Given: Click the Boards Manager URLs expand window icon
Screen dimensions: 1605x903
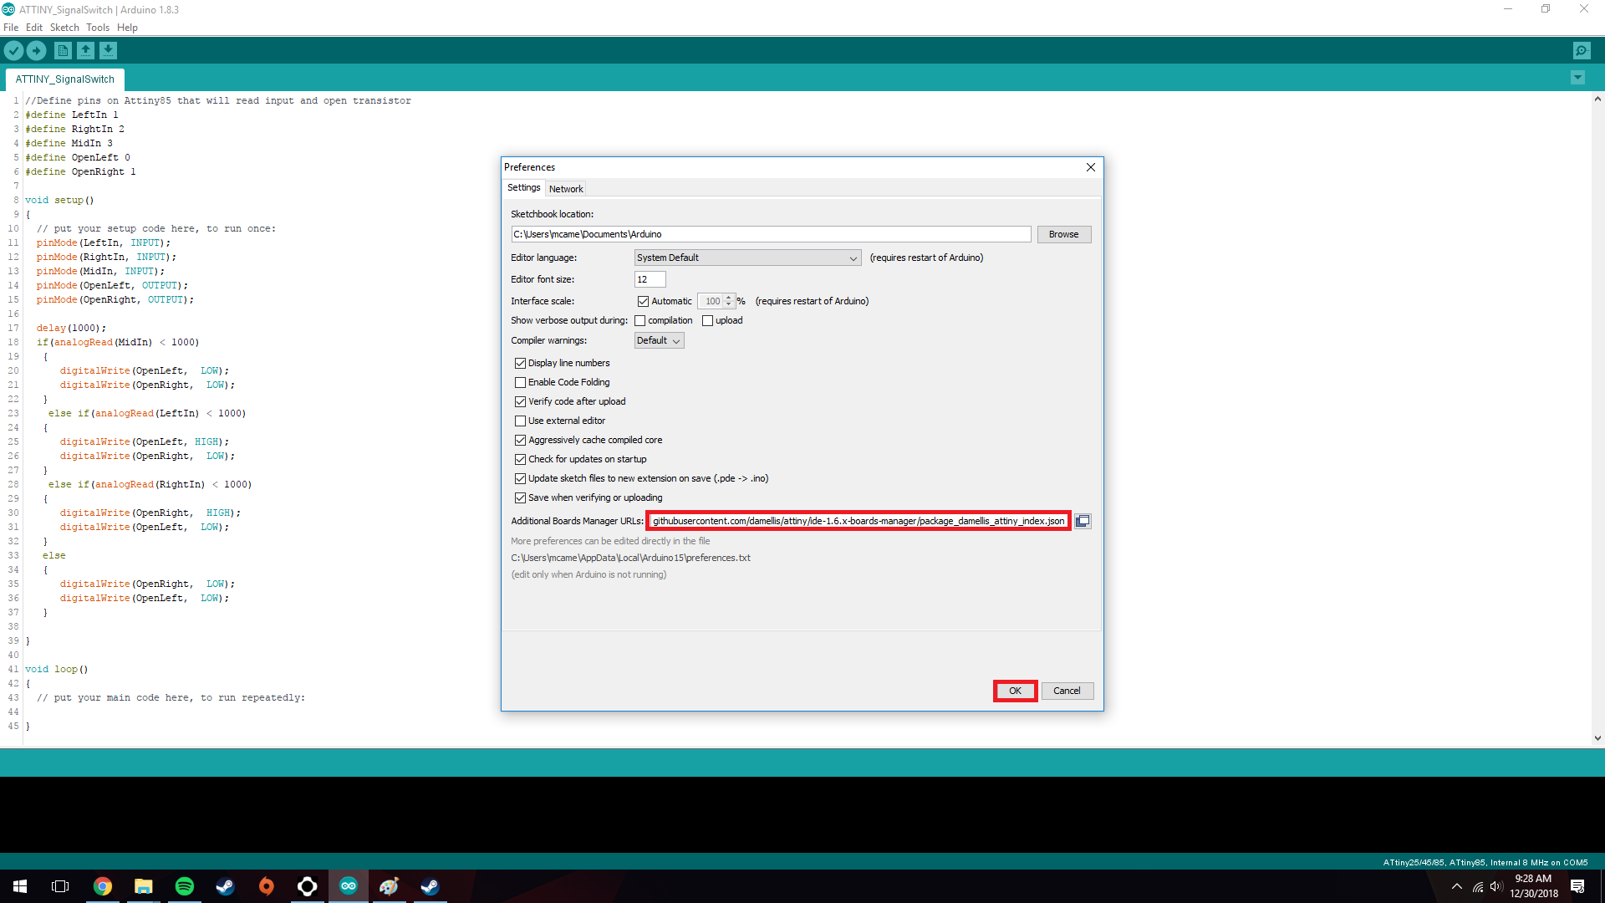Looking at the screenshot, I should click(1083, 521).
